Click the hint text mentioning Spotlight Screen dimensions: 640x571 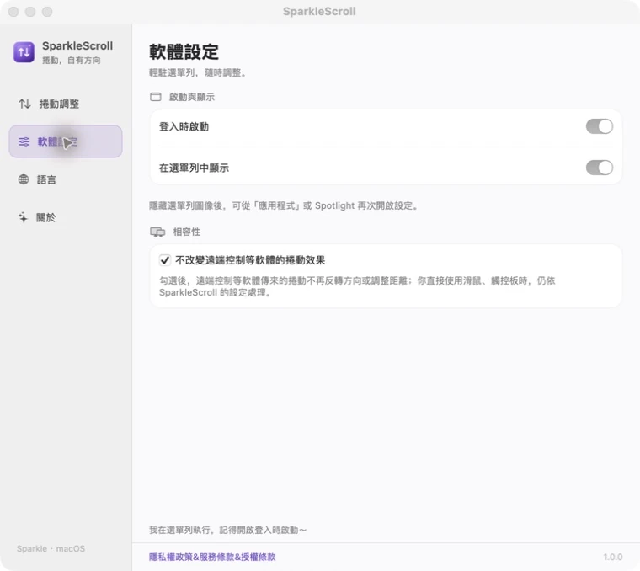(284, 205)
